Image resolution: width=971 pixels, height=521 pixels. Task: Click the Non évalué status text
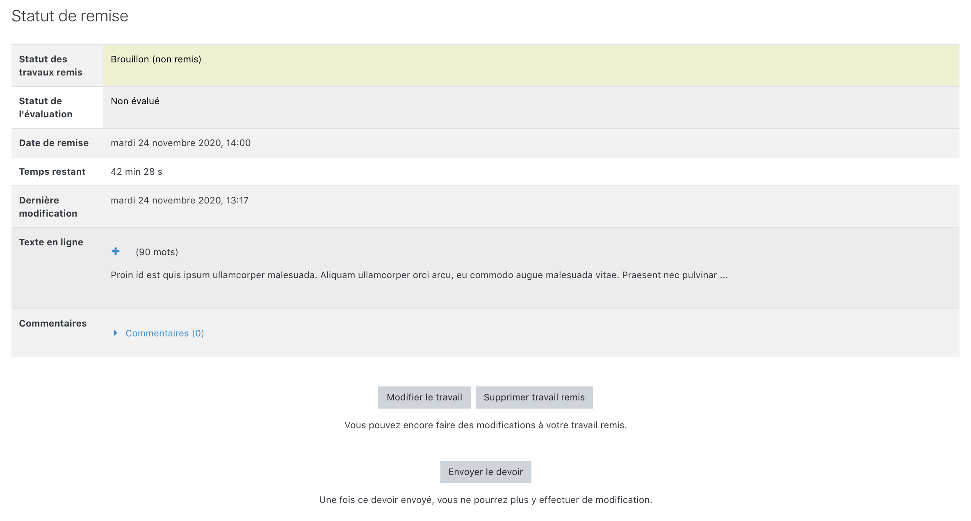[x=135, y=101]
